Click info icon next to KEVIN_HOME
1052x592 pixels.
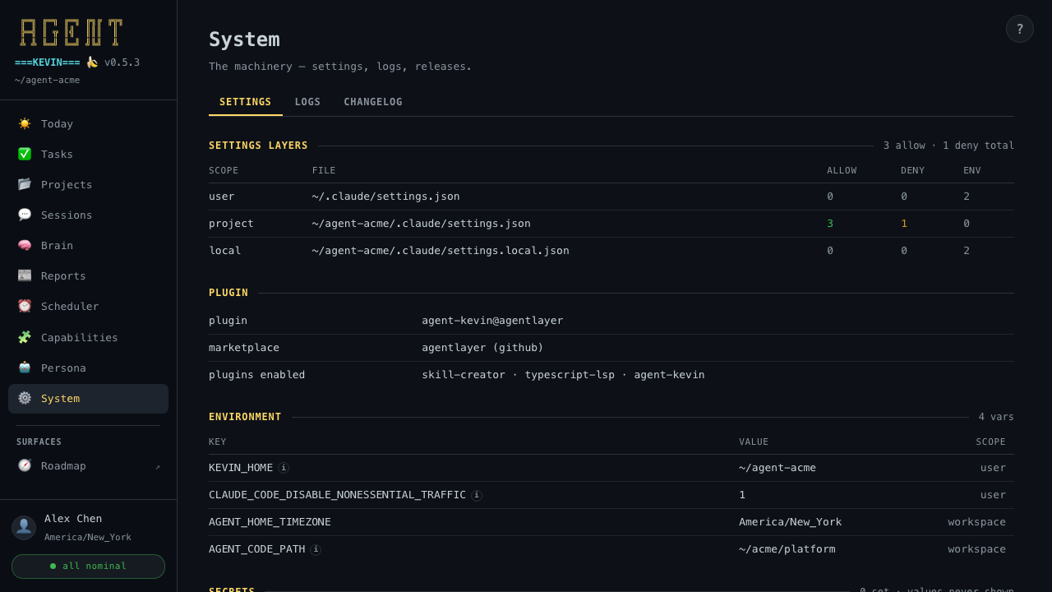coord(284,468)
